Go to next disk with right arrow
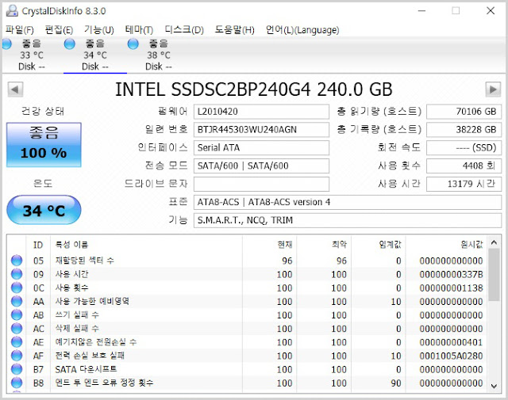This screenshot has height=400, width=508. 493,90
